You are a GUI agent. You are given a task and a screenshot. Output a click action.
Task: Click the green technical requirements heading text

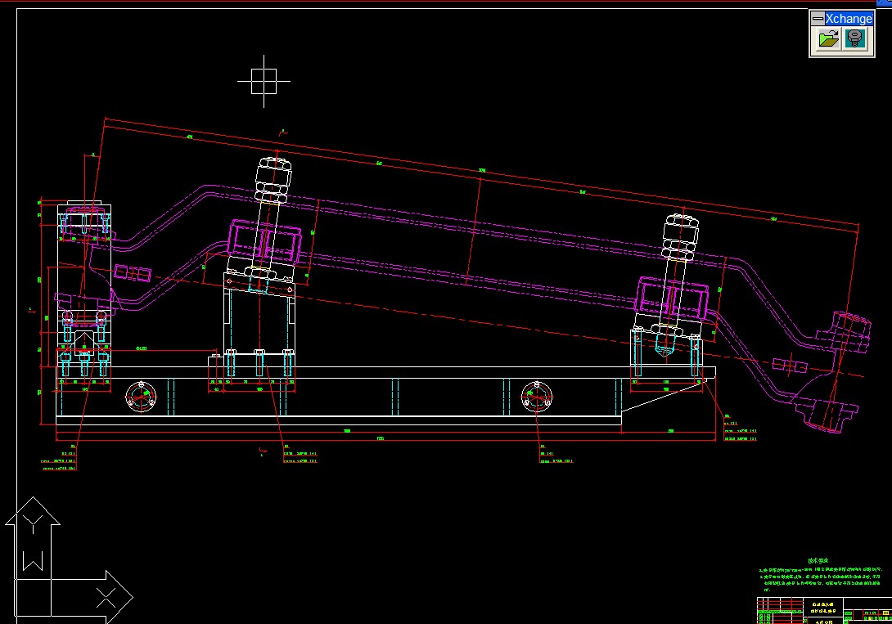(x=818, y=560)
